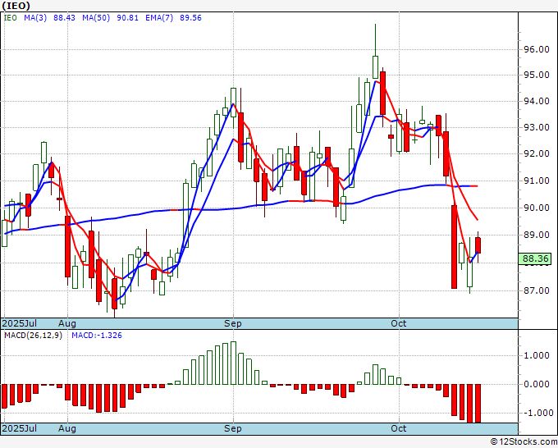Open the 12Stocks.com copyright link
Screen dimensions: 558x448
[524, 441]
